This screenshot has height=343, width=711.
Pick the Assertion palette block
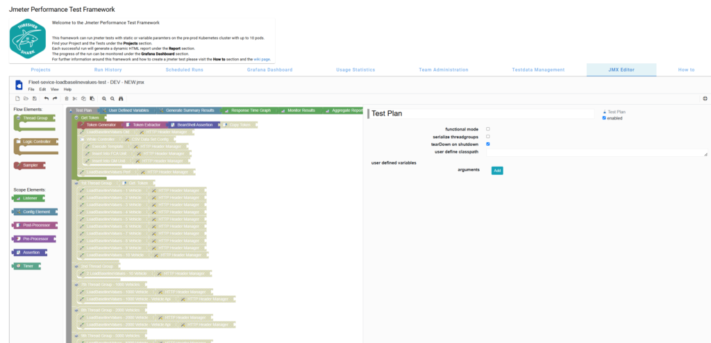click(31, 253)
